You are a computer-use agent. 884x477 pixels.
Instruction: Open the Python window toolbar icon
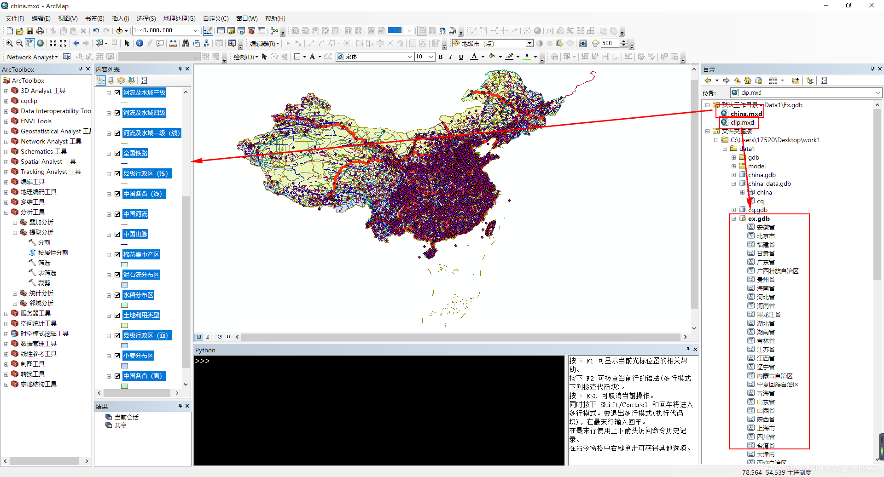pos(262,31)
